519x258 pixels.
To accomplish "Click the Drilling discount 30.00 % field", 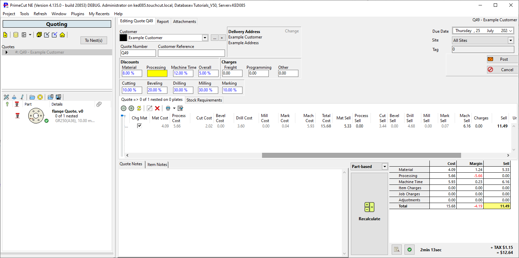I will (x=183, y=90).
